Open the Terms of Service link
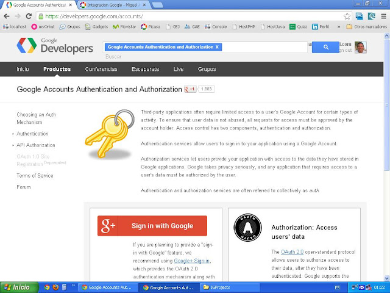 tap(35, 176)
